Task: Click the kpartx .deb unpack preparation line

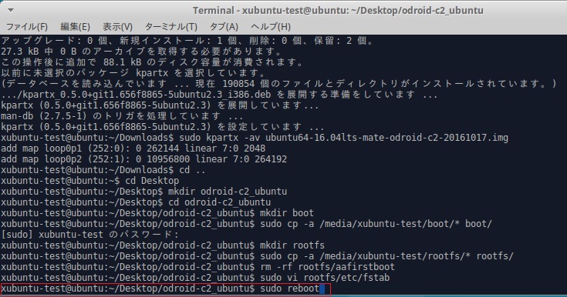Action: tap(220, 95)
